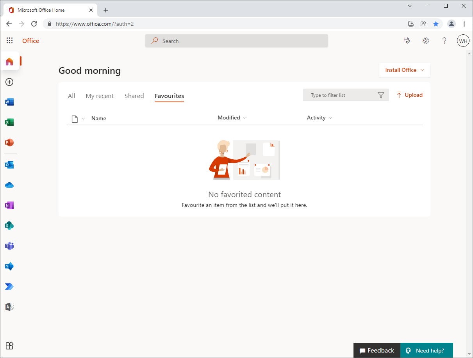Expand the Install Office dropdown
473x358 pixels.
click(x=405, y=70)
